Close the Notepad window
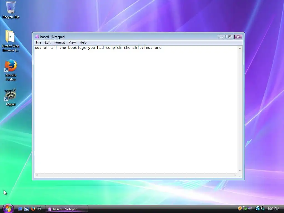This screenshot has width=284, height=213. click(238, 37)
